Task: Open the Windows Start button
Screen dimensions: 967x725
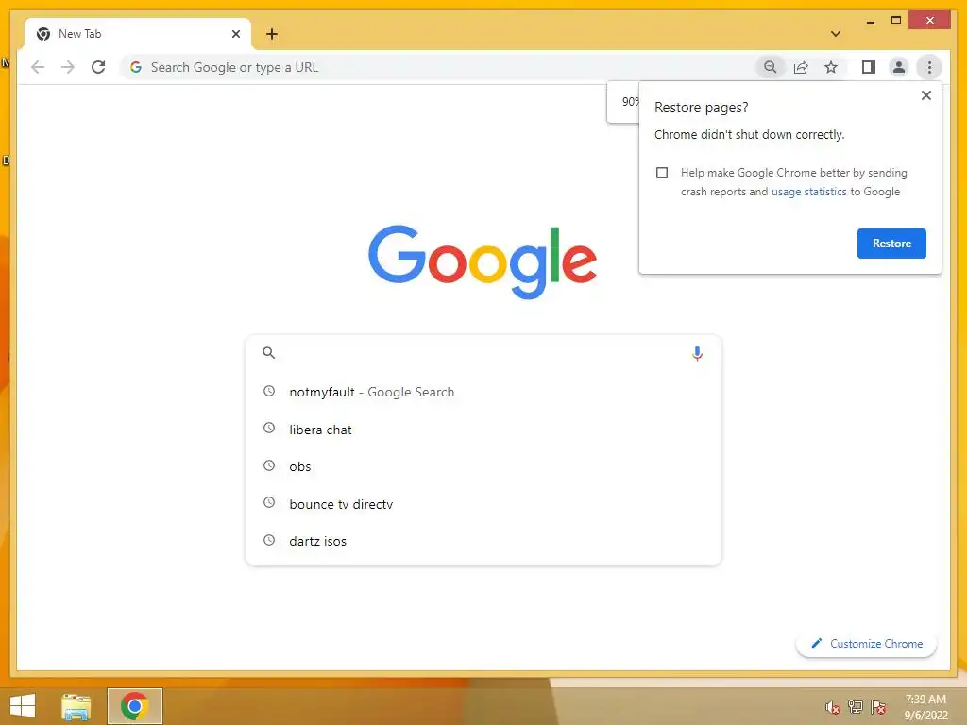Action: [23, 706]
